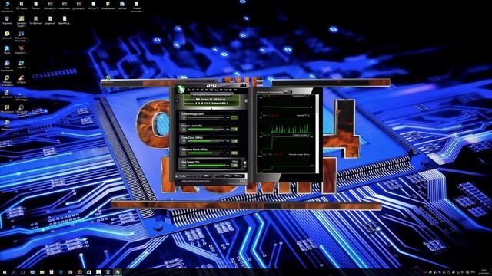Open CCleaner desktop icon

click(22, 80)
